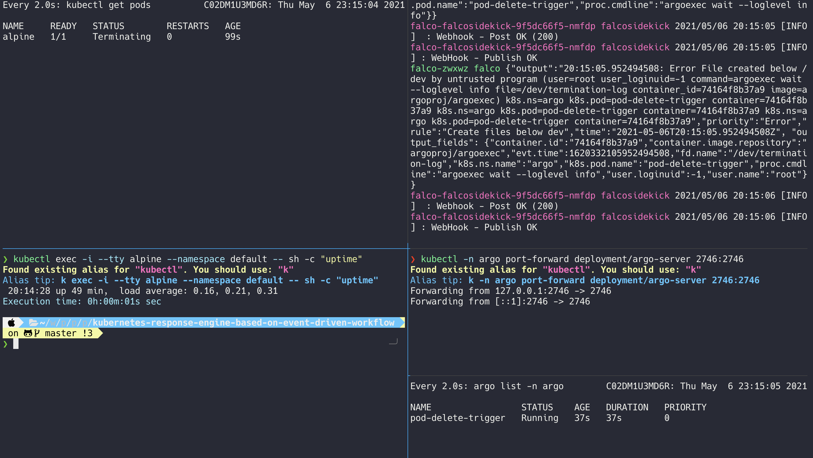Click the Running workflow status
The image size is (813, 458).
pyautogui.click(x=539, y=418)
